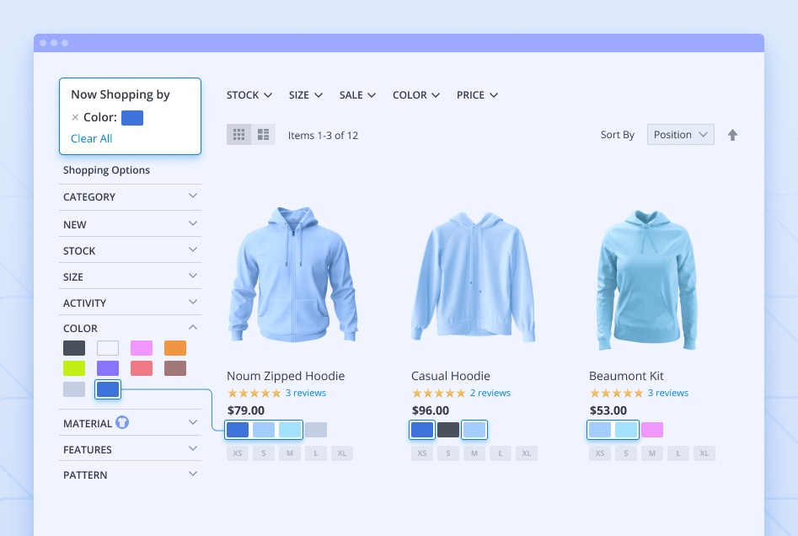Click star rating under Beaumont Kit

[616, 394]
